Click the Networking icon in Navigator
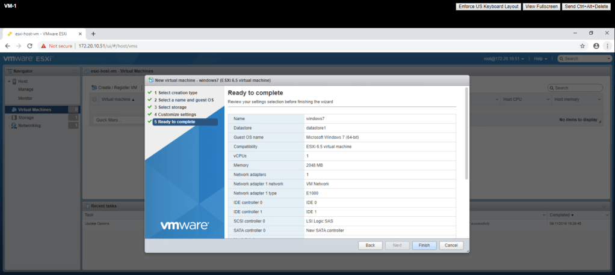The height and width of the screenshot is (275, 615). (14, 125)
